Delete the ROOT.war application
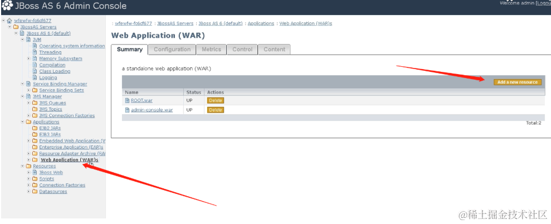 coord(216,100)
